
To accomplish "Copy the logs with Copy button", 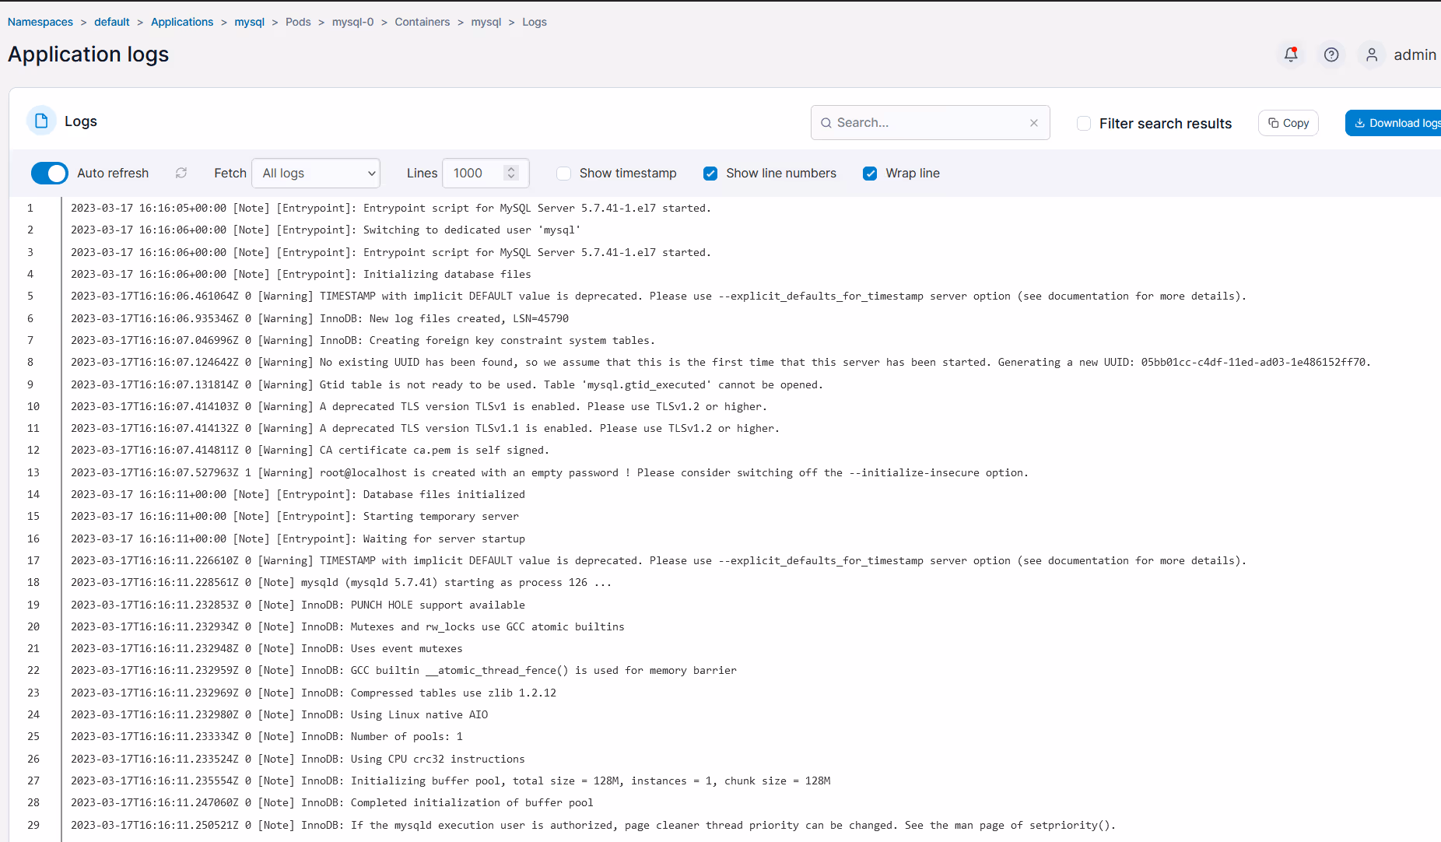I will [x=1288, y=123].
